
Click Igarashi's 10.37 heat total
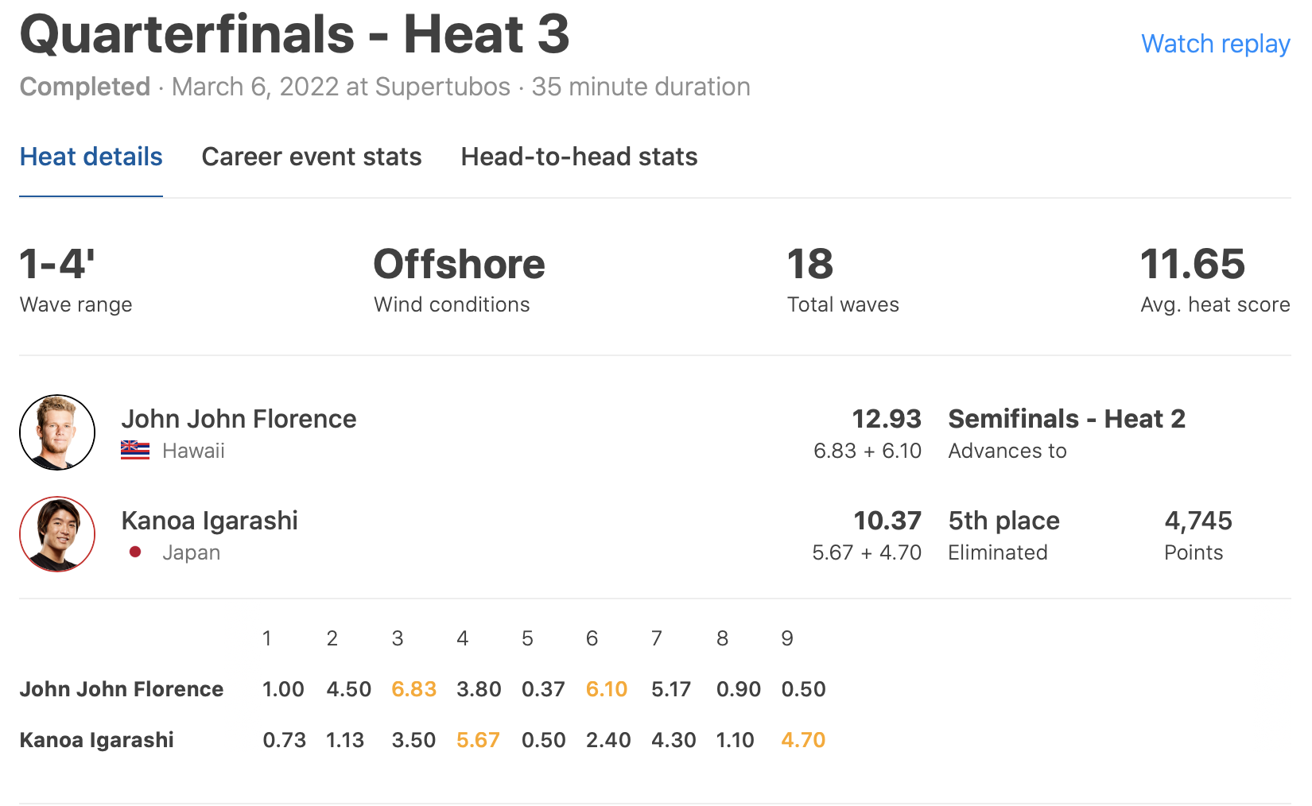(887, 521)
